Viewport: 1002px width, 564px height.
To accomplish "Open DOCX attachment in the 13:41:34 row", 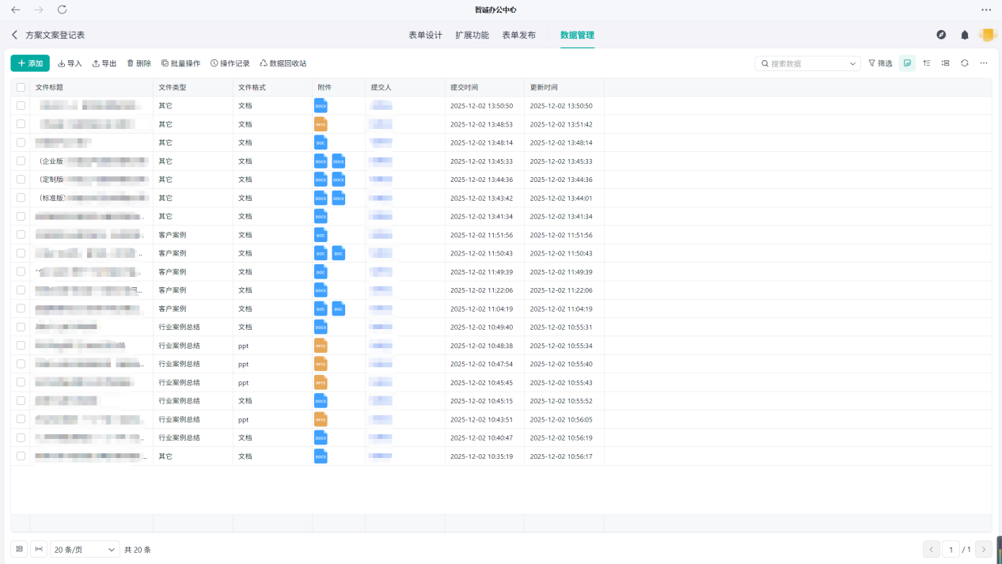I will [x=321, y=216].
